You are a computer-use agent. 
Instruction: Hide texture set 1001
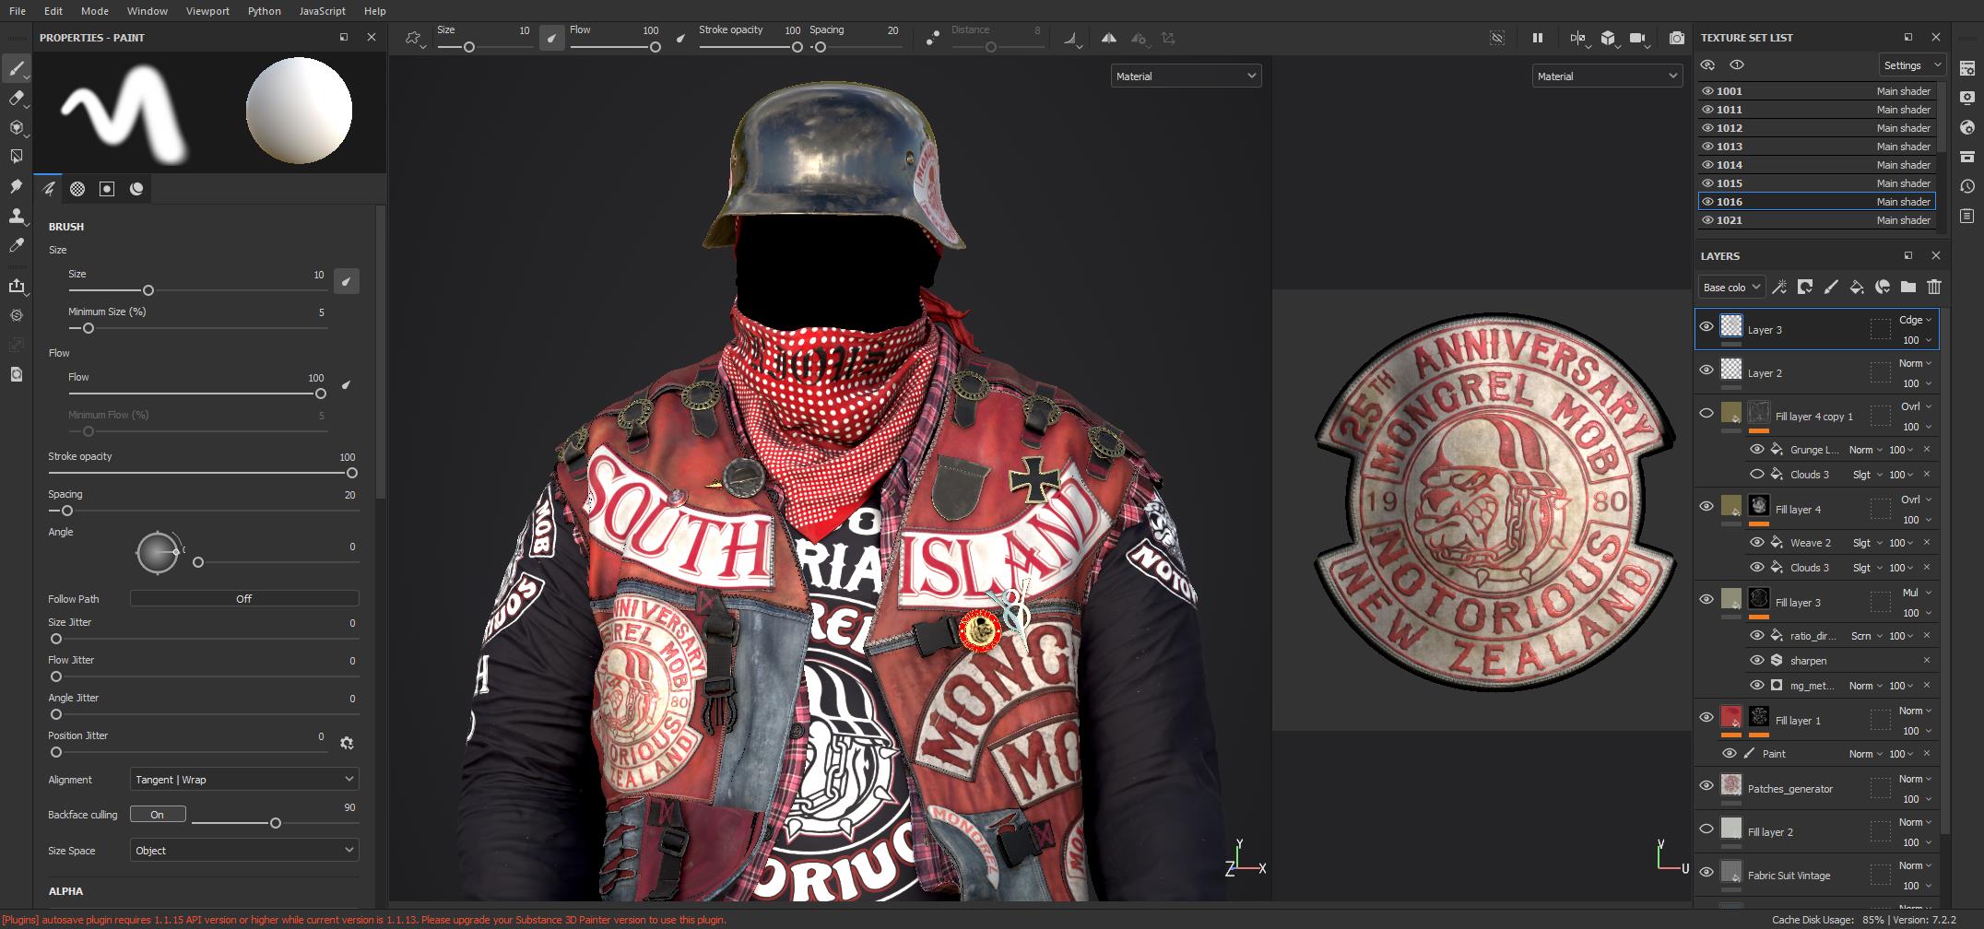[1707, 91]
